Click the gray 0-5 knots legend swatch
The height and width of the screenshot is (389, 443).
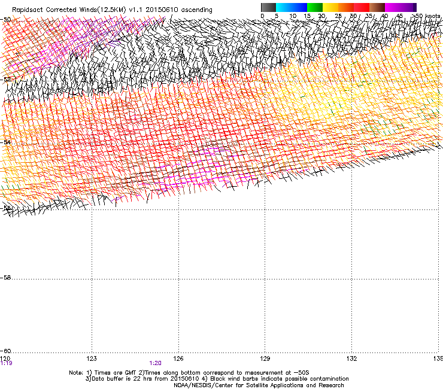[x=268, y=7]
